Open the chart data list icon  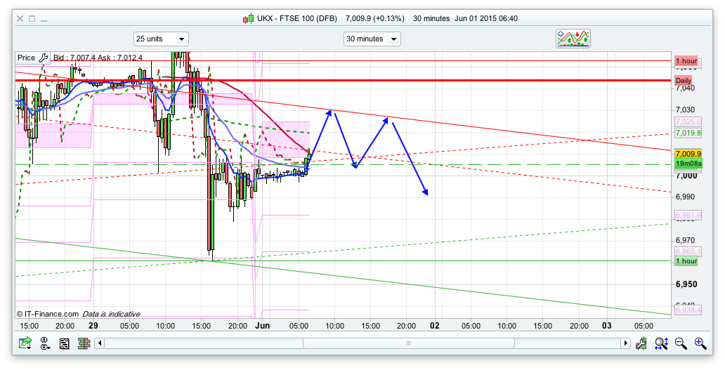click(x=64, y=343)
